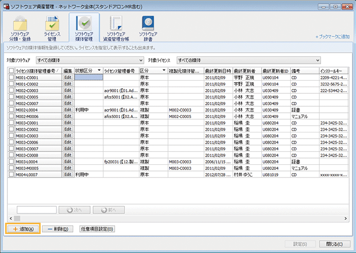Click install key 2209-4221-4... cell

tap(333, 77)
